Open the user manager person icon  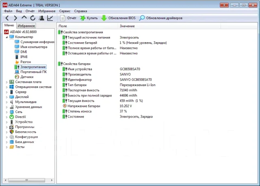point(41,18)
